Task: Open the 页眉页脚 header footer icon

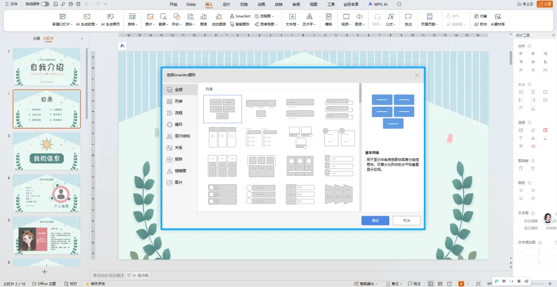Action: click(x=430, y=16)
